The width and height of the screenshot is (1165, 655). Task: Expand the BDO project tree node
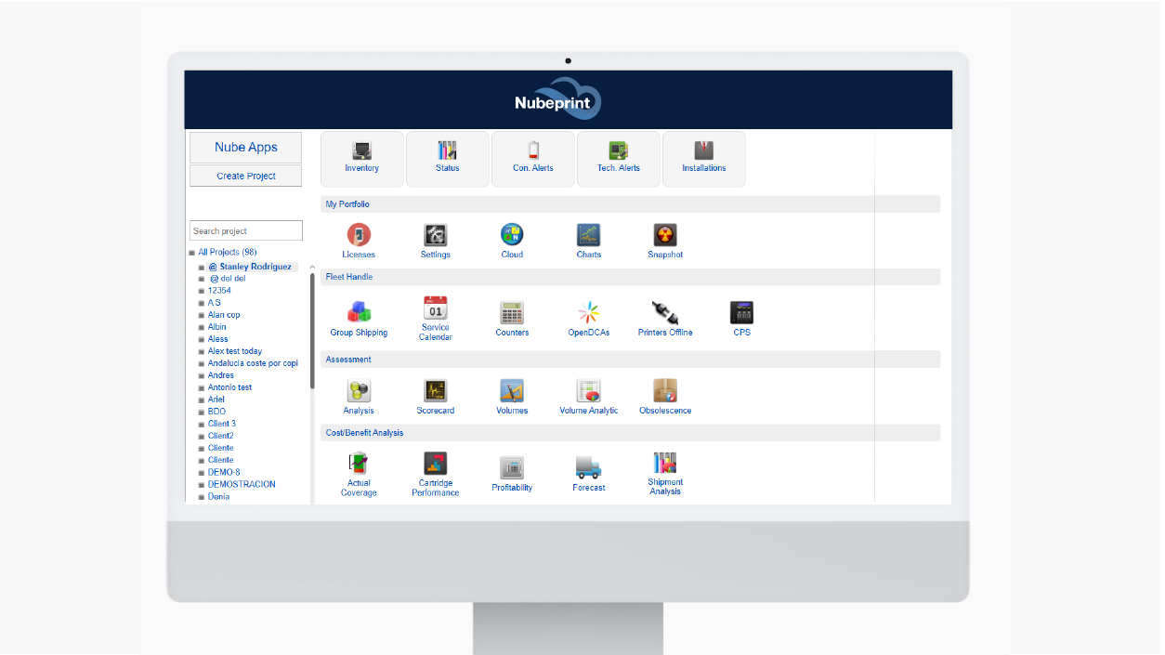click(x=202, y=413)
